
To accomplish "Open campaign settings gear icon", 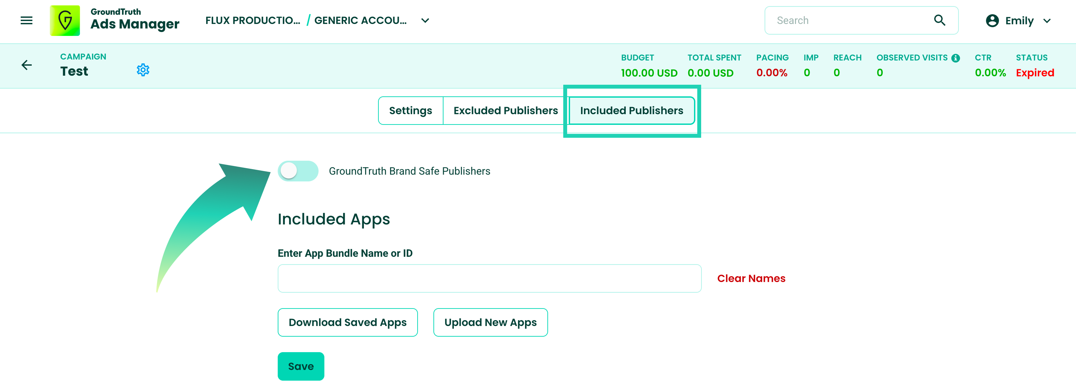I will tap(143, 70).
